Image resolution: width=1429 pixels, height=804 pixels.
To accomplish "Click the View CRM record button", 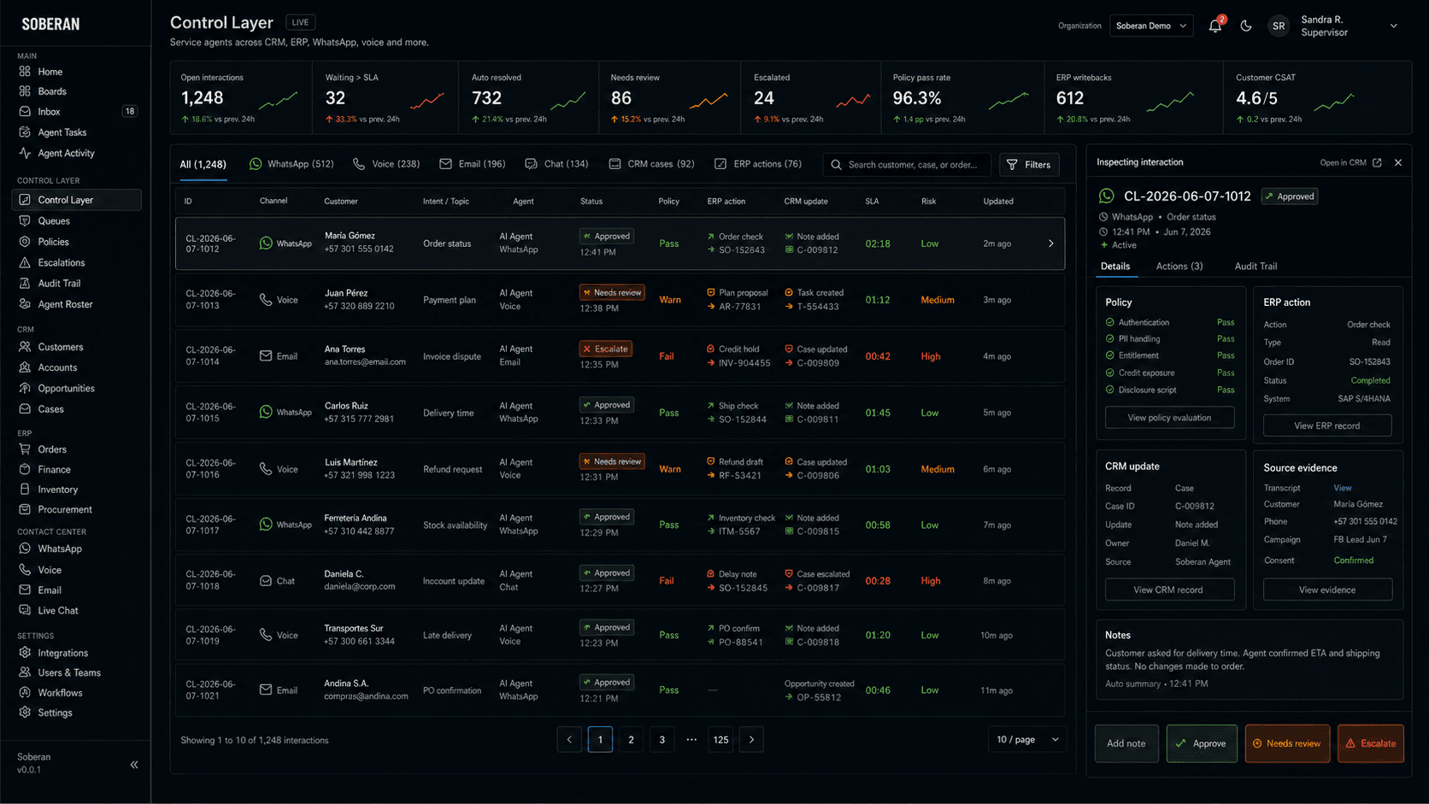I will click(x=1169, y=590).
